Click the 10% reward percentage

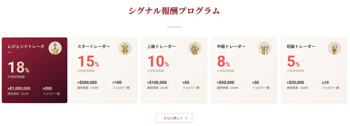point(158,61)
